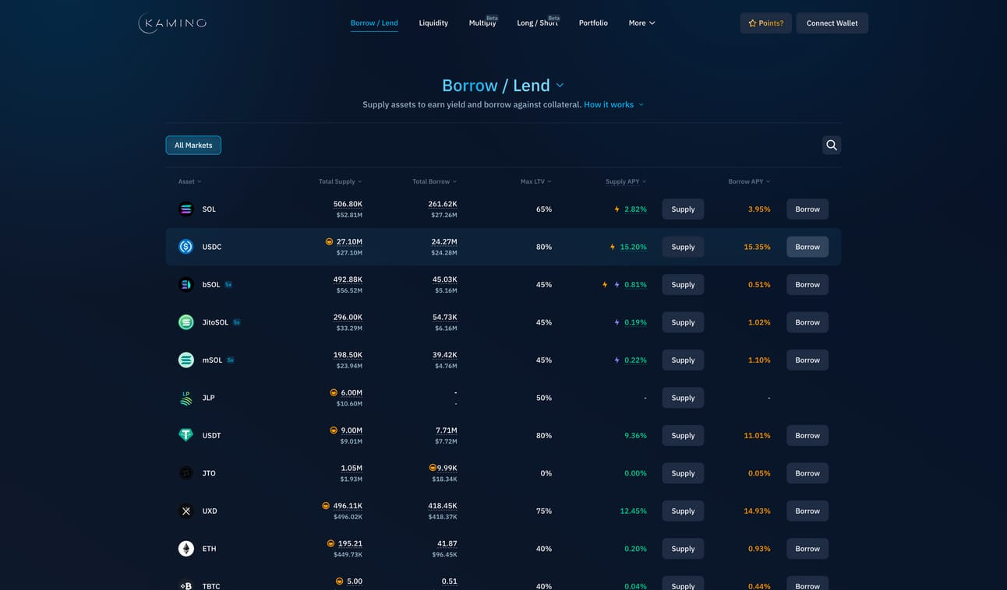Click the mSOL total borrow 39.42K value

pyautogui.click(x=444, y=355)
